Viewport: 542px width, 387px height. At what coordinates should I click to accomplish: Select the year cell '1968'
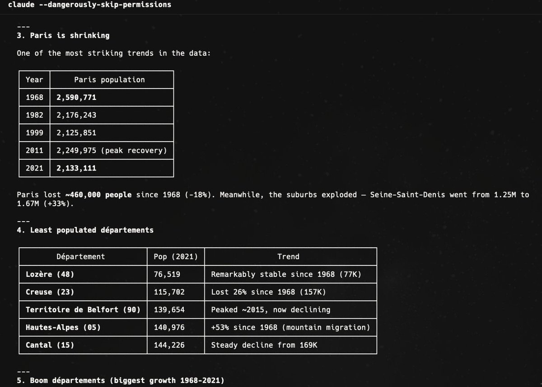click(x=34, y=97)
